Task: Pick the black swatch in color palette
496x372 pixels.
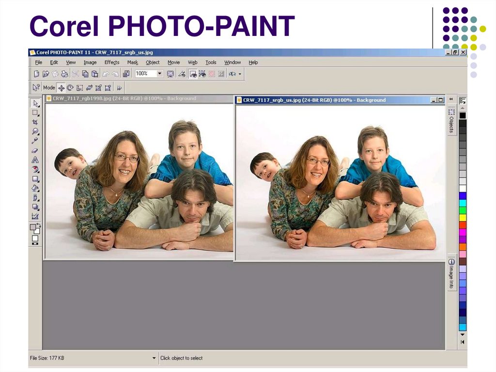Action: pos(463,115)
